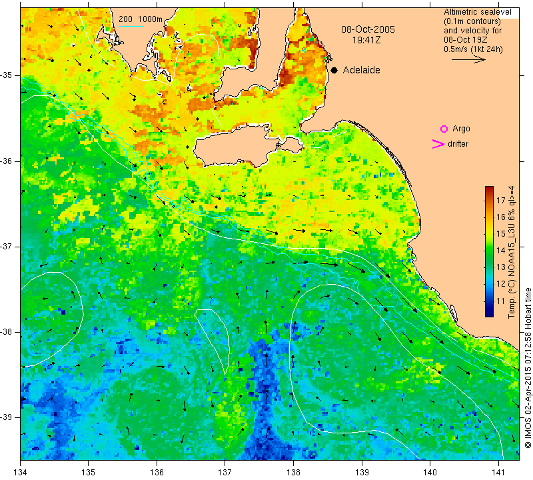Click longitude axis label 141
533x480 pixels.
(498, 472)
